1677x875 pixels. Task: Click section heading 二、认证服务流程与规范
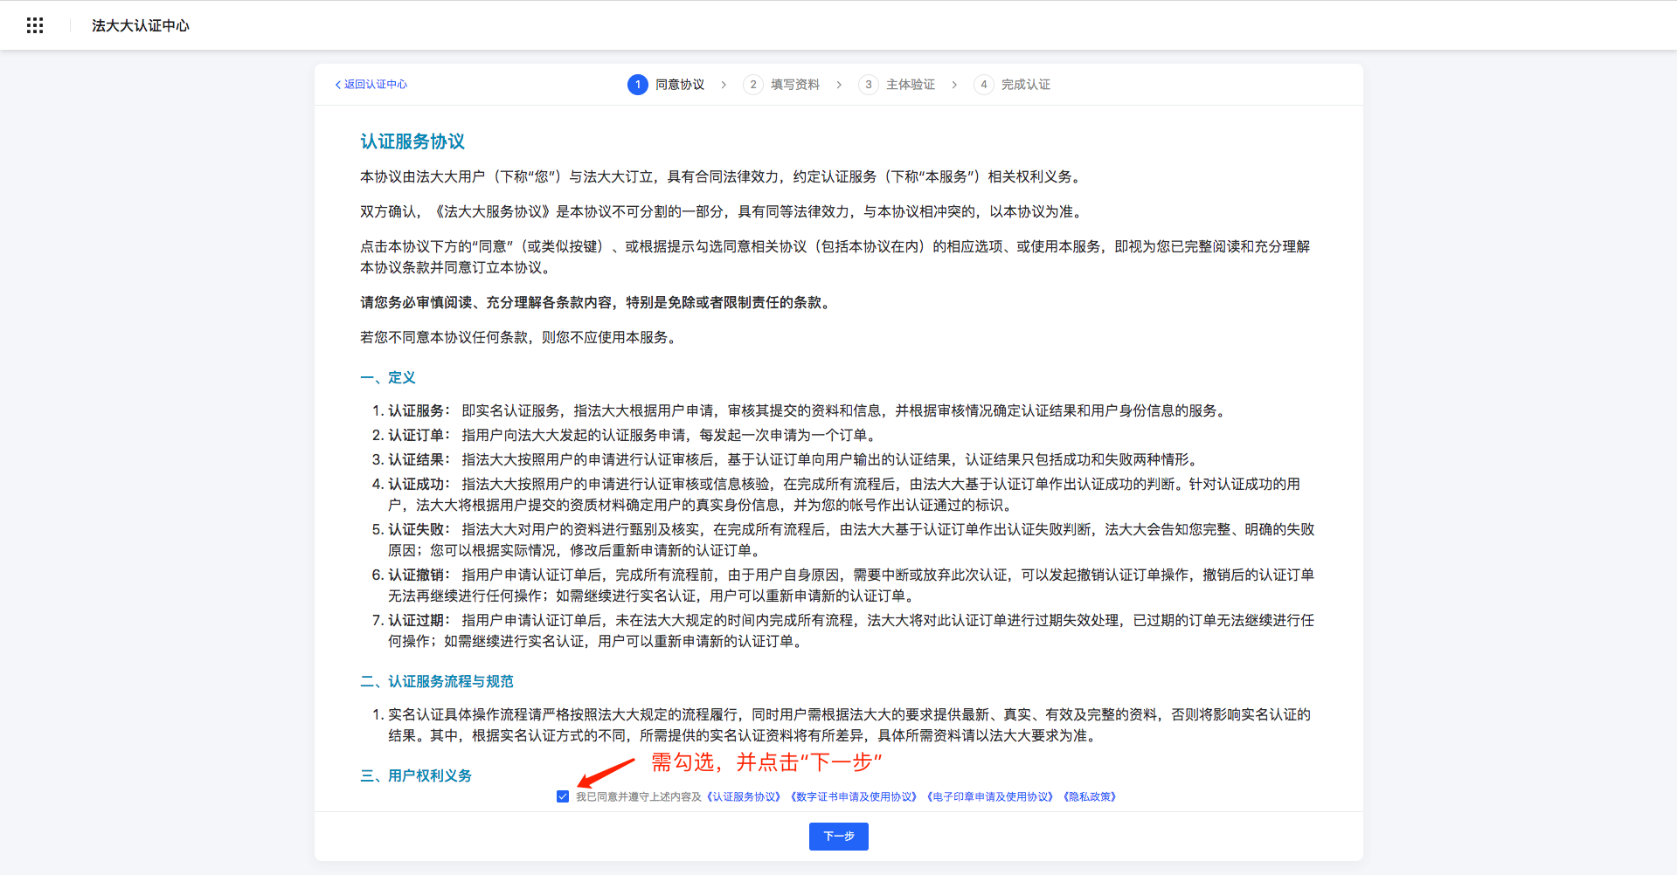437,681
